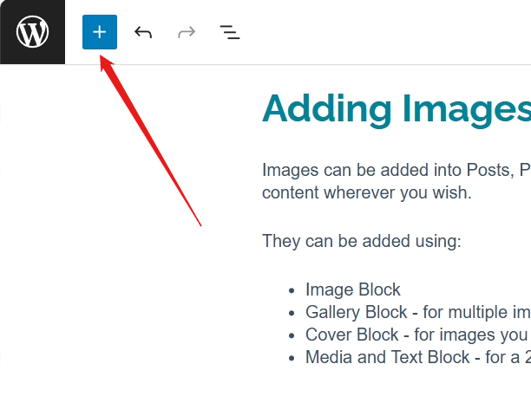Click the 'content wherever you wish.' line
531x403 pixels.
367,193
